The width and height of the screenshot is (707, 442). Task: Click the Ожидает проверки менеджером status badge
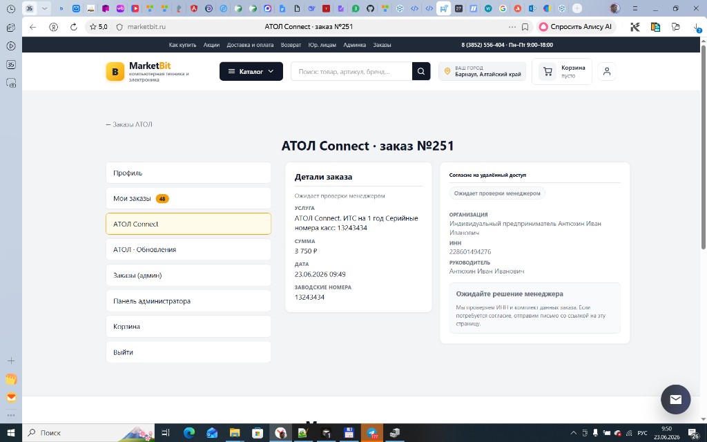(497, 193)
